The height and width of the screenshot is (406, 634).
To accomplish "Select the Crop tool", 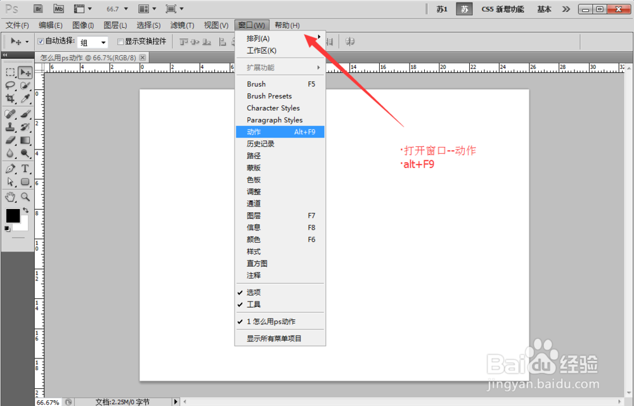I will (9, 99).
